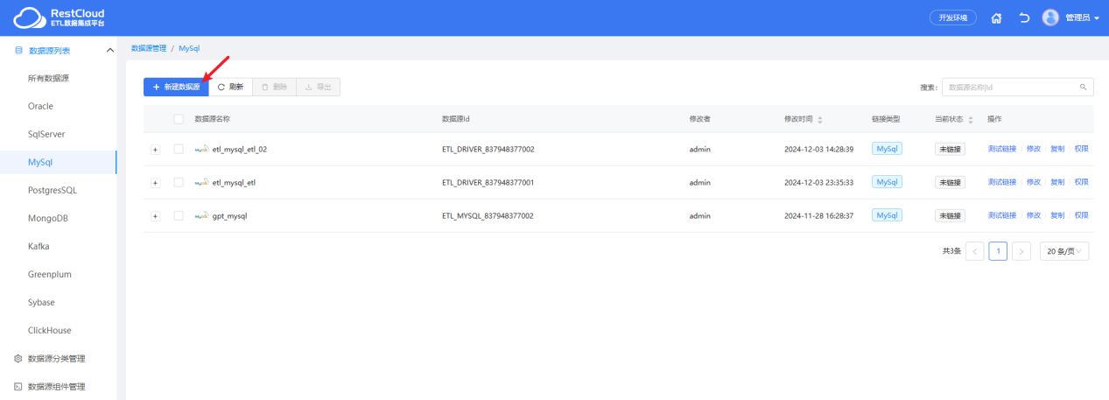Click 测试链接 for gpt_mysql row
Screen dimensions: 1109x400
coord(1002,215)
